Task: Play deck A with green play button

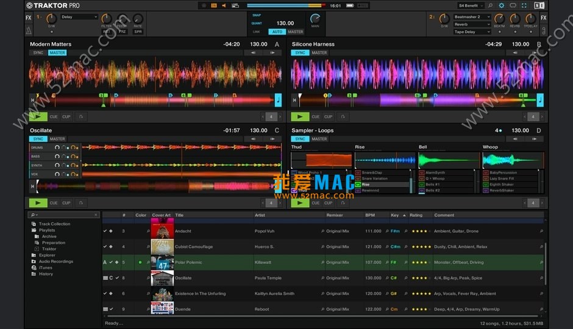Action: pos(38,117)
